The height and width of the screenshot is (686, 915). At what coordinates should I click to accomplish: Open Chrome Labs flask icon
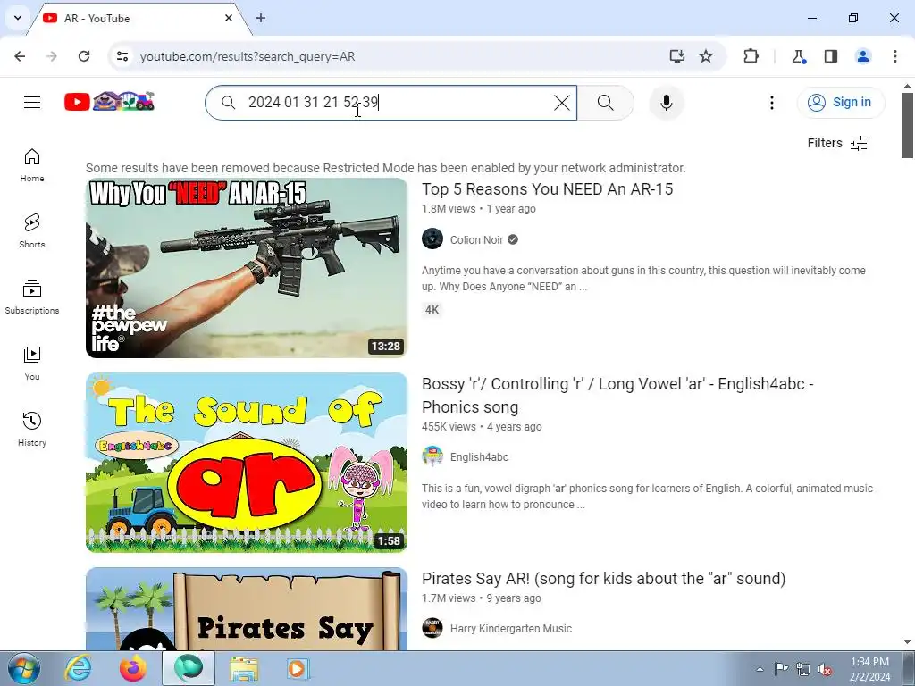(798, 56)
